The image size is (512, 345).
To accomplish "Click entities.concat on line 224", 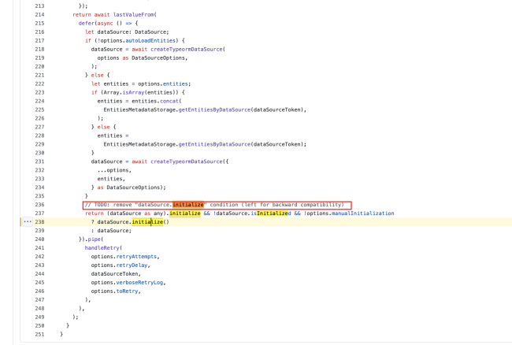I will click(x=155, y=101).
